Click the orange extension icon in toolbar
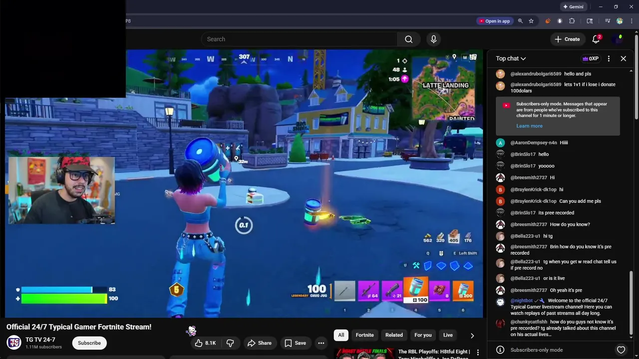Screen dimensions: 639x359 [x=548, y=21]
